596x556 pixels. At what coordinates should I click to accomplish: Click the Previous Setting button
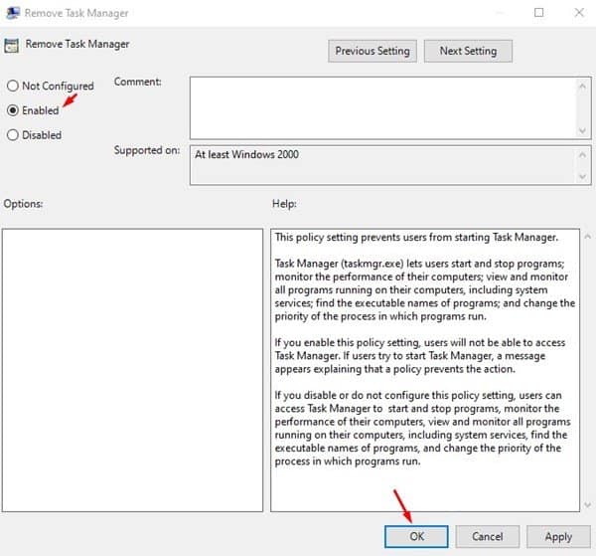pyautogui.click(x=372, y=51)
